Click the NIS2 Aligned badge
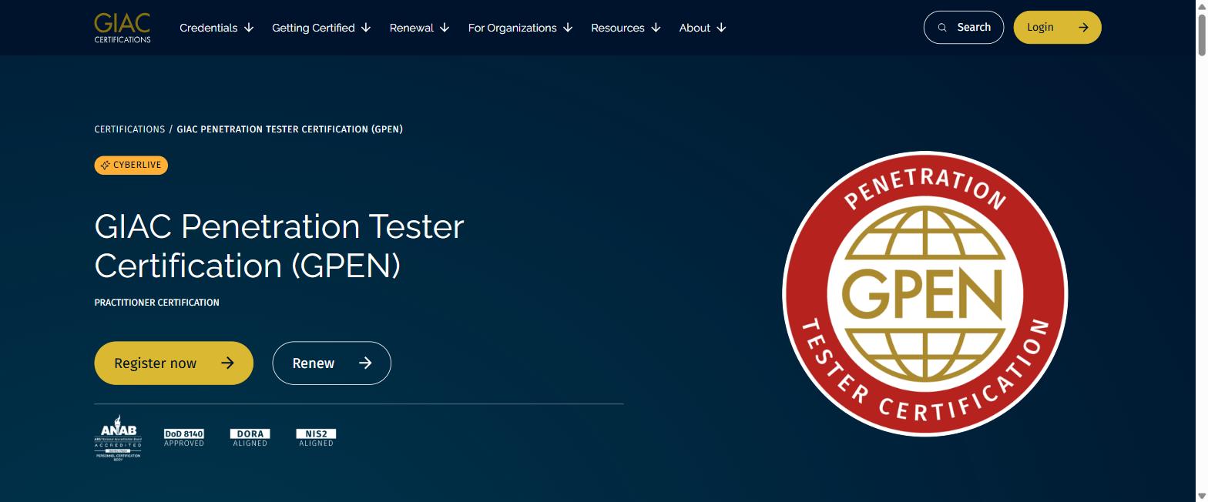The height and width of the screenshot is (502, 1208). tap(317, 438)
